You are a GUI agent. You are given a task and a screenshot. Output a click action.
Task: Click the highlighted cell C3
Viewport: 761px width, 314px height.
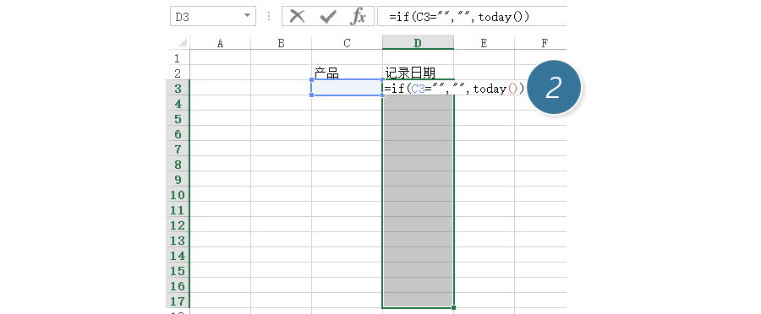coord(347,88)
